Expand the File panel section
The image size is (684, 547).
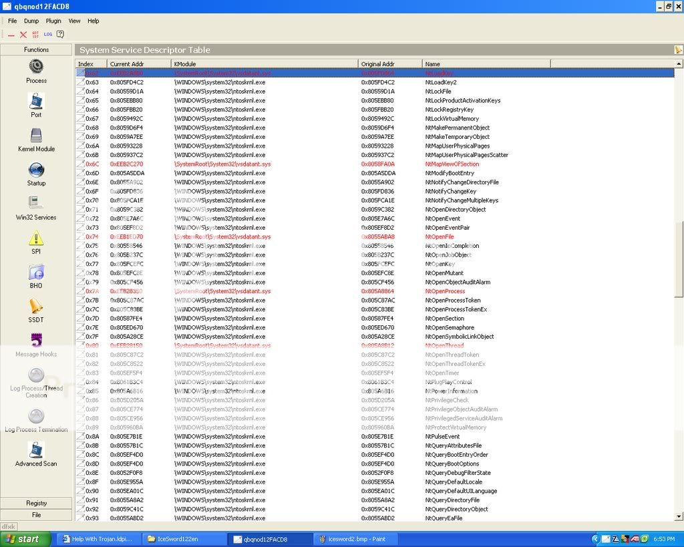tap(36, 515)
